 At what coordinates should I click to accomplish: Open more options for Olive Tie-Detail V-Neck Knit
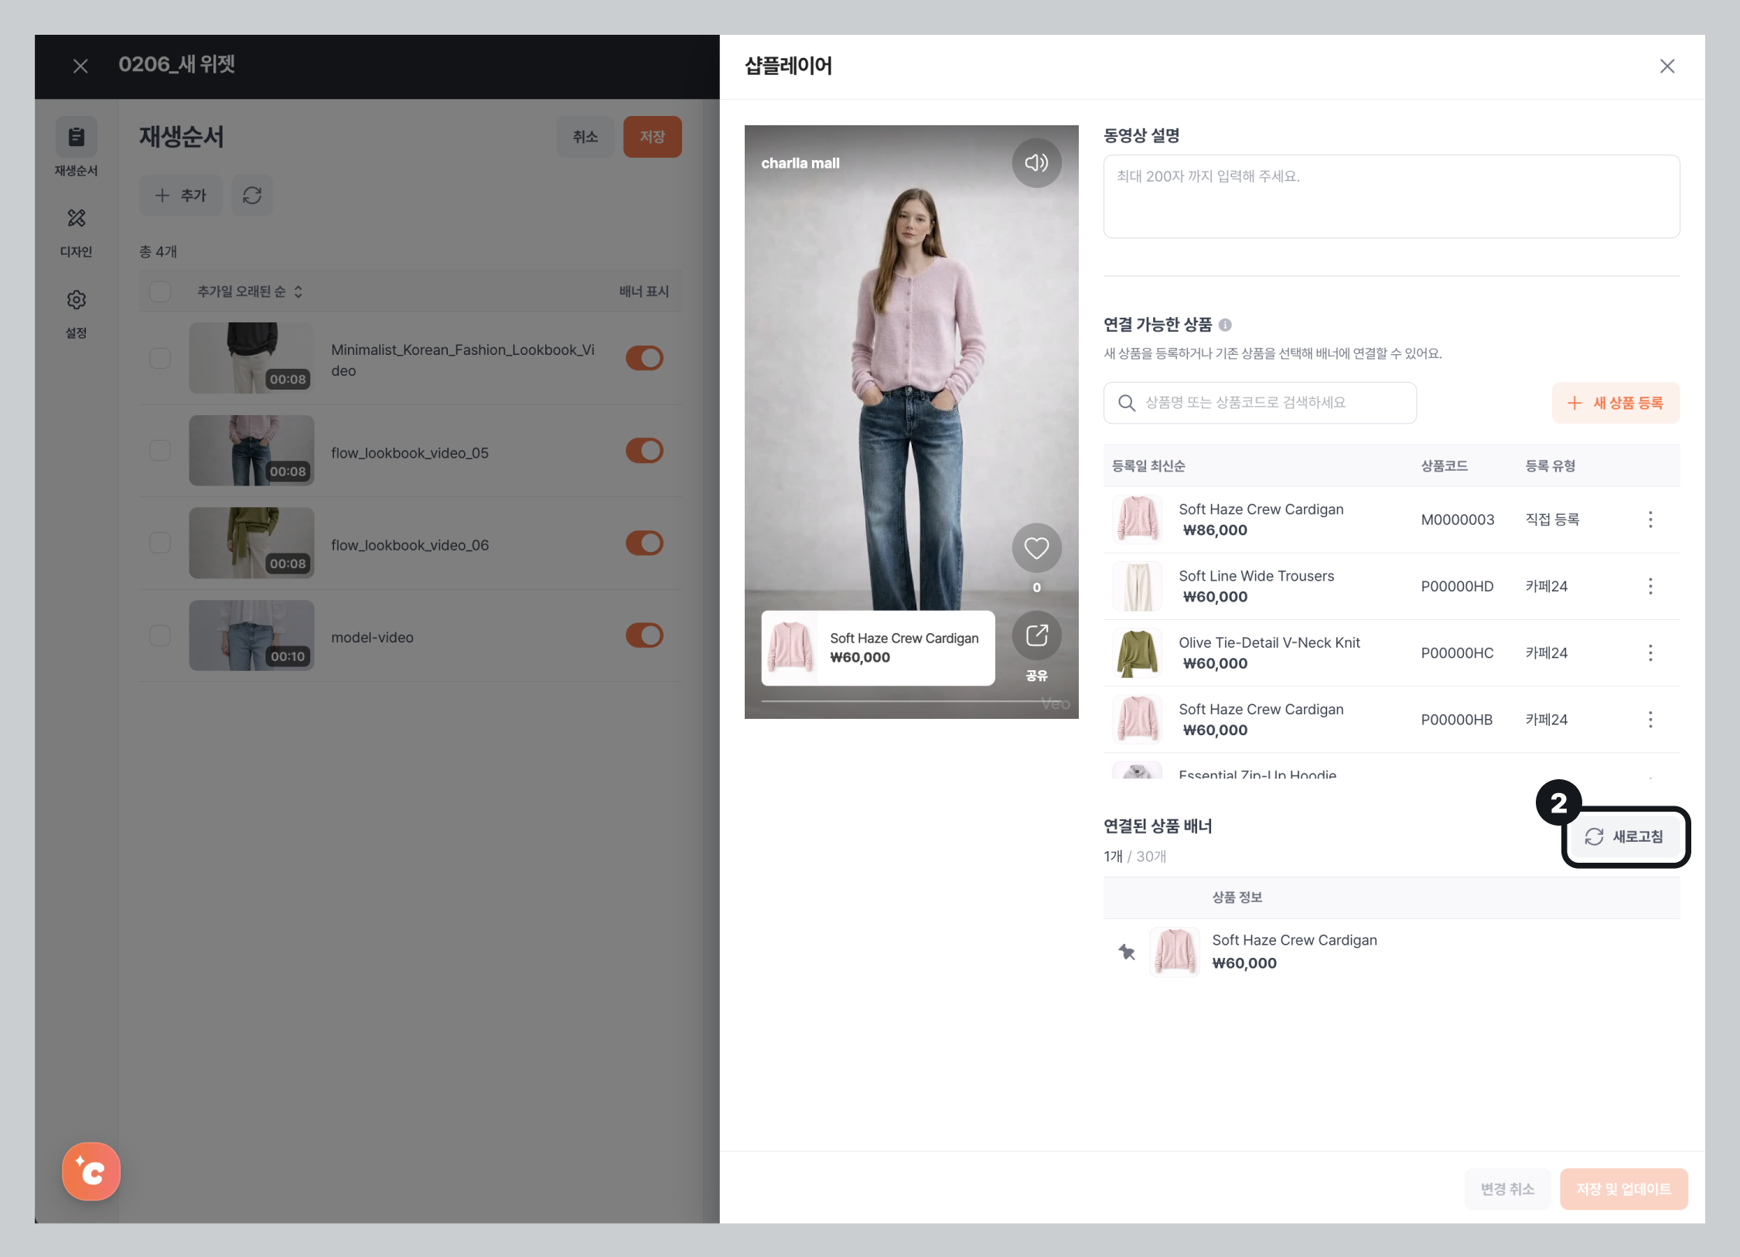[1650, 652]
